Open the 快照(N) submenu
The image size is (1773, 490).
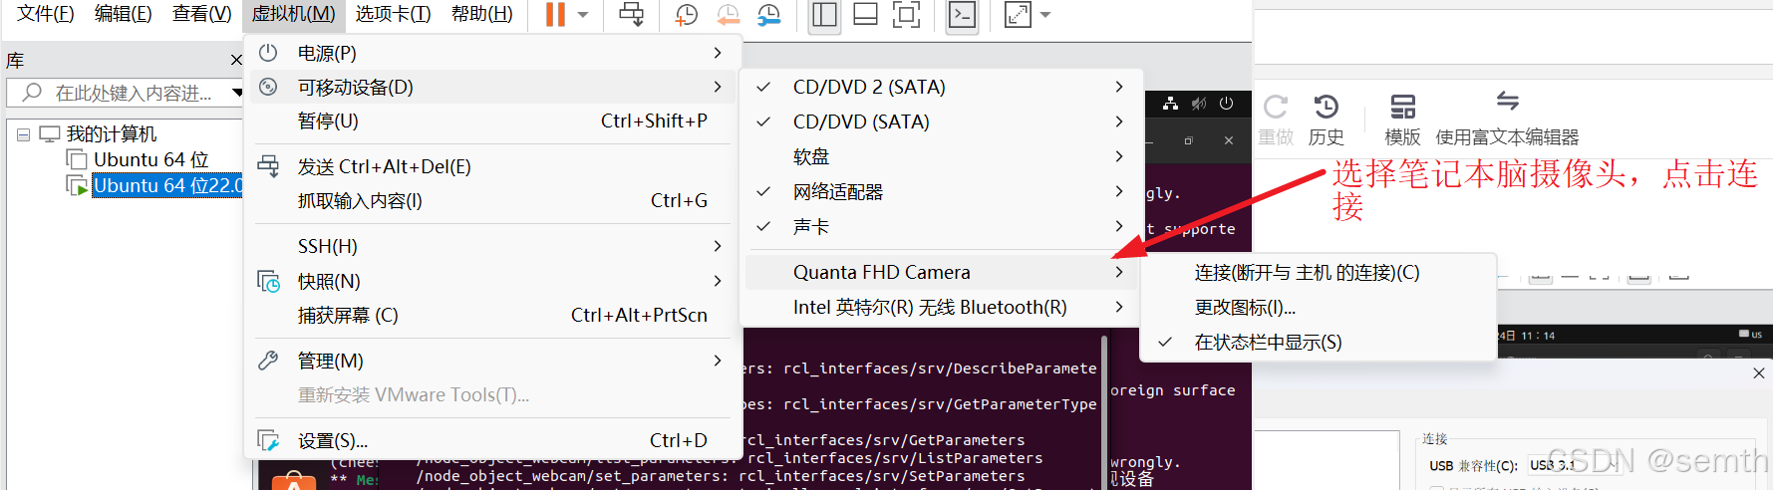pyautogui.click(x=489, y=281)
